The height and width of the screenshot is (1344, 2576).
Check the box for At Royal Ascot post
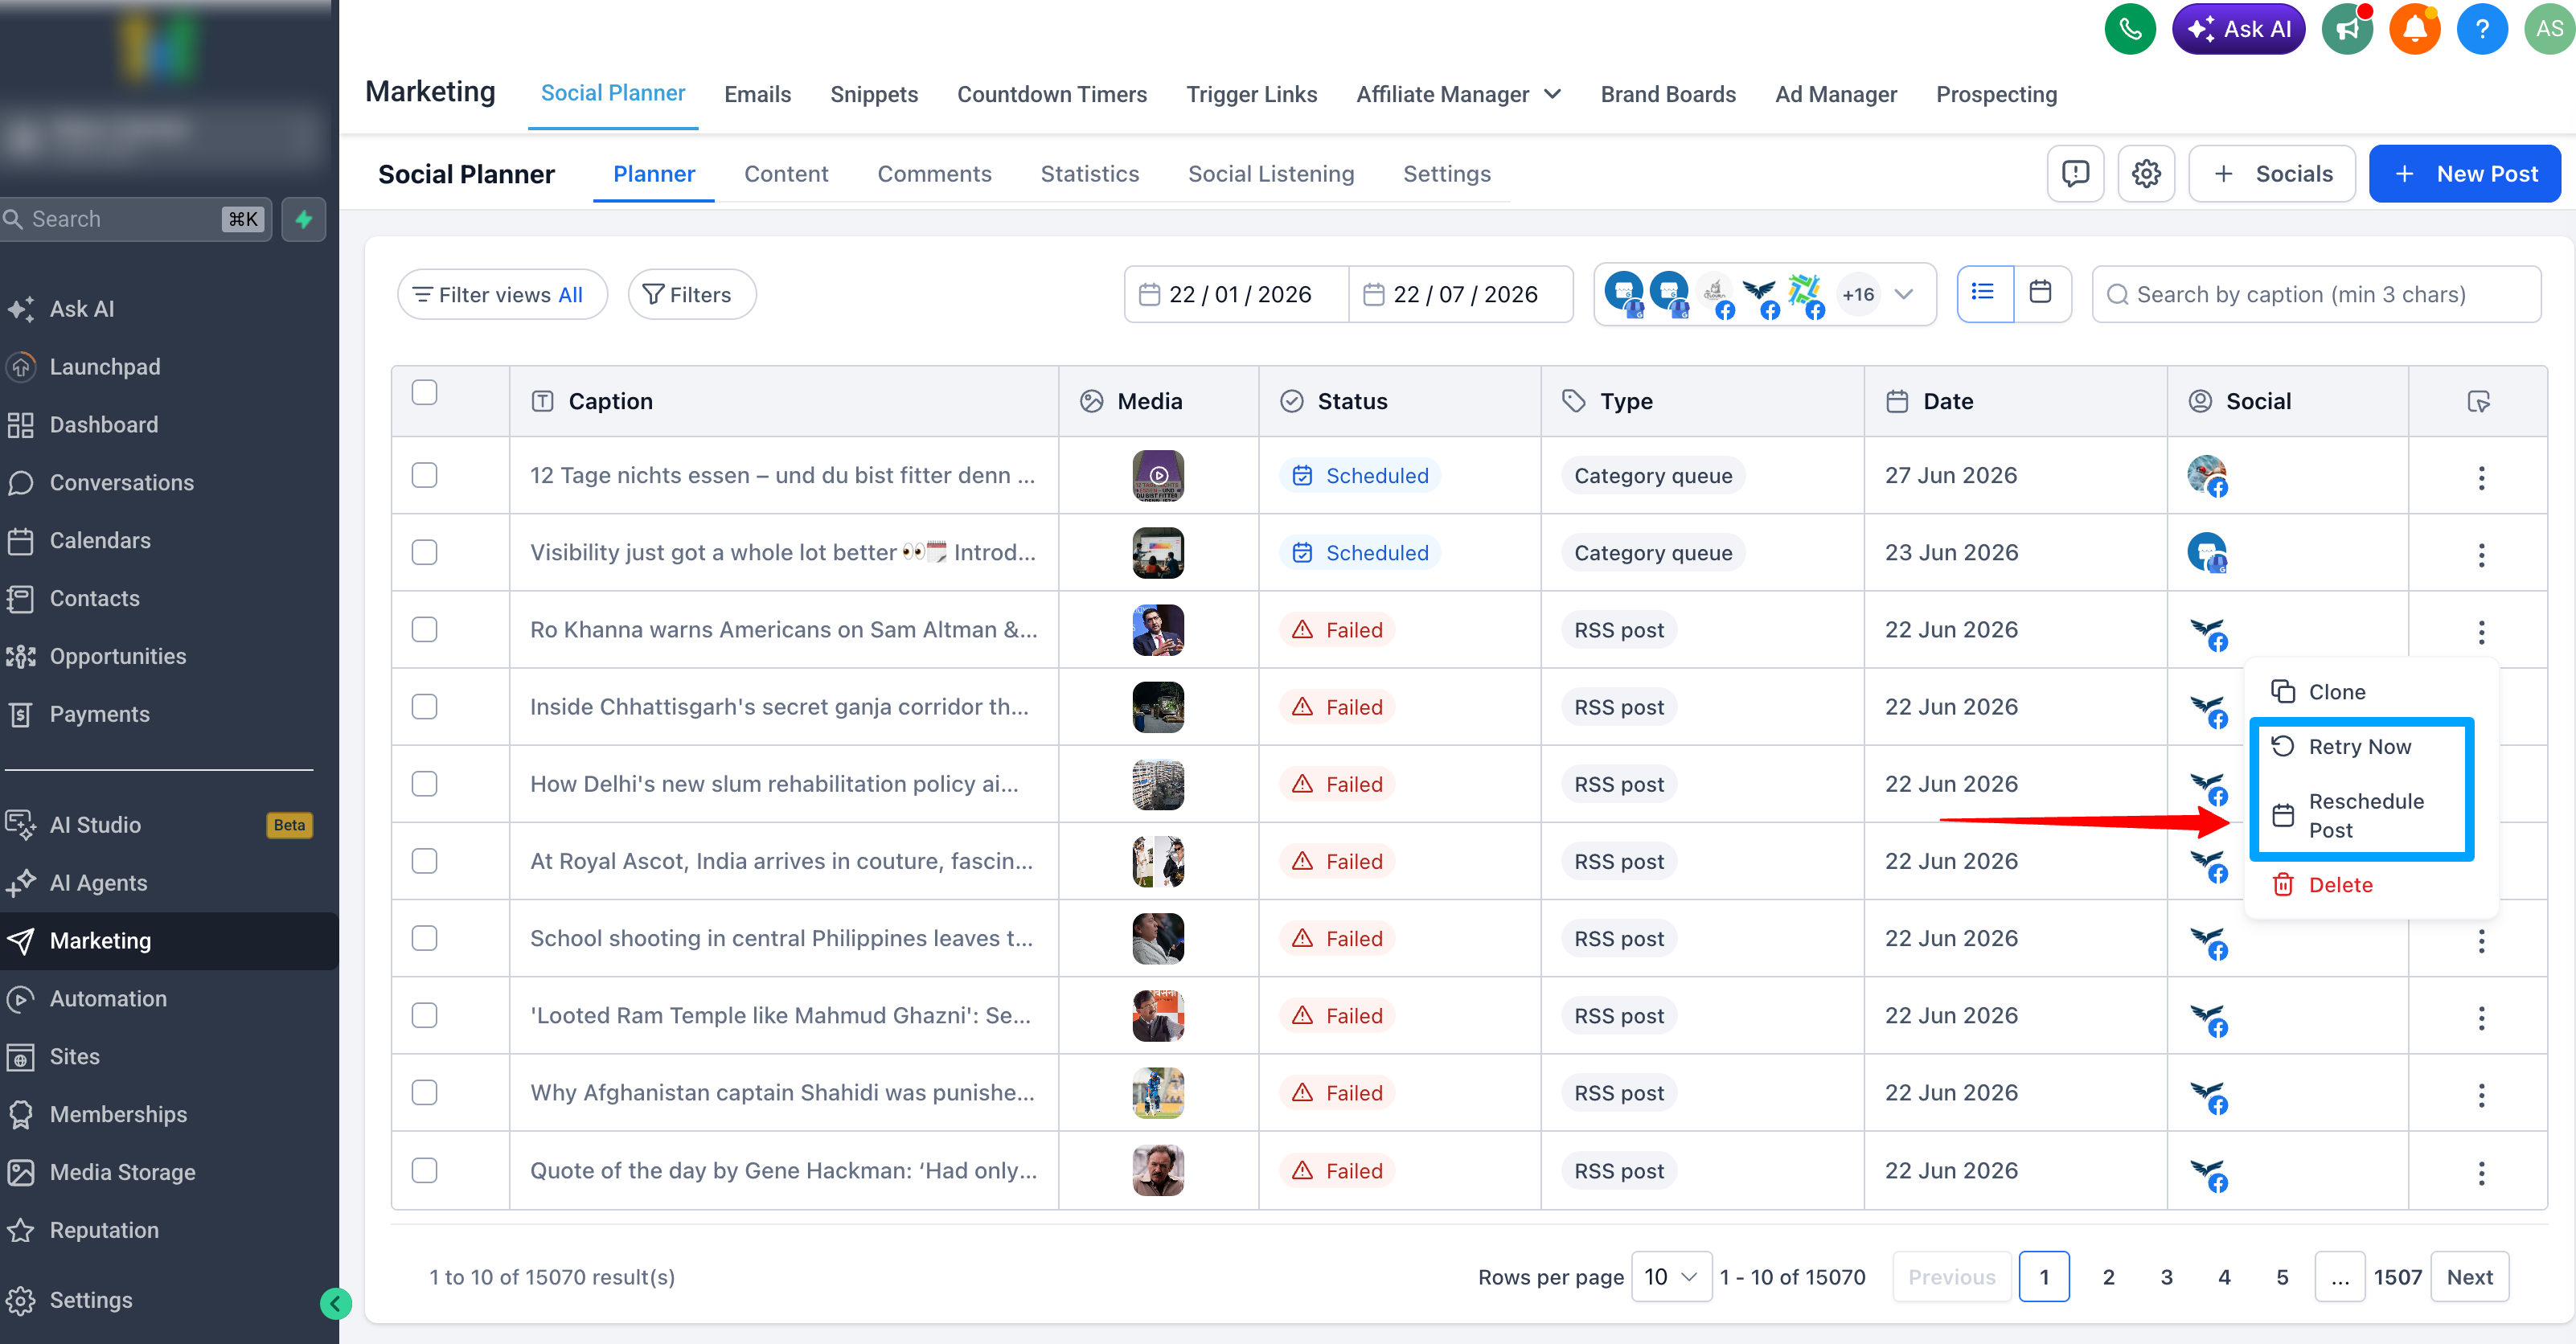tap(424, 861)
